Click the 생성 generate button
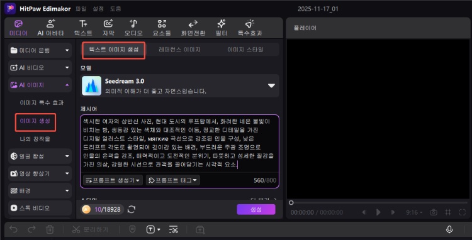The image size is (472, 240). coord(256,209)
